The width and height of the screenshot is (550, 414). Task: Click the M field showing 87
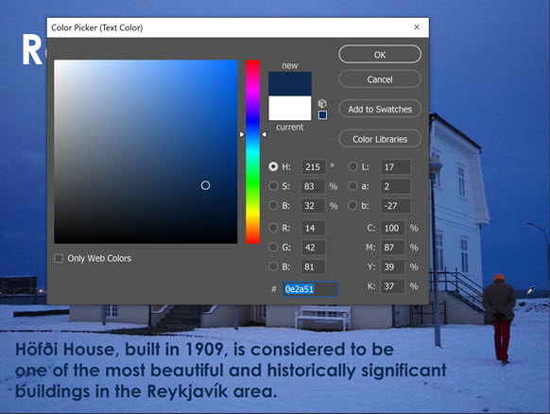393,248
